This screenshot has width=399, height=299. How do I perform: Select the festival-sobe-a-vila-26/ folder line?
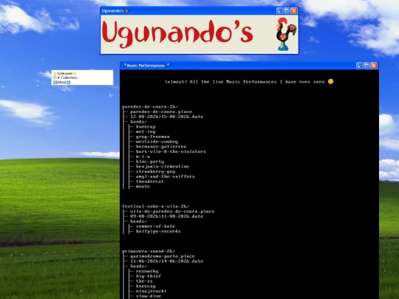156,206
